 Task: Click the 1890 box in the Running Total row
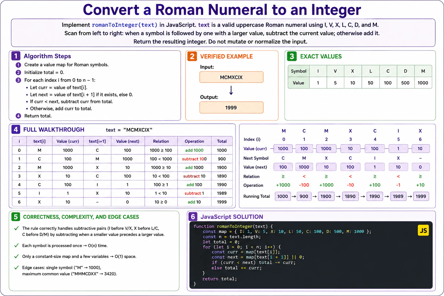(350, 196)
